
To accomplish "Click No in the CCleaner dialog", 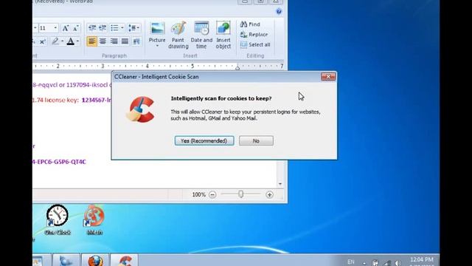I will (x=256, y=141).
